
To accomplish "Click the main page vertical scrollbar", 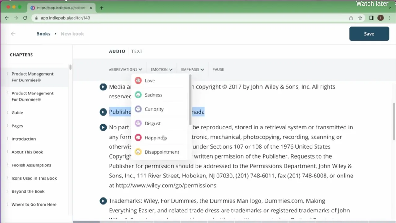I will (x=394, y=121).
